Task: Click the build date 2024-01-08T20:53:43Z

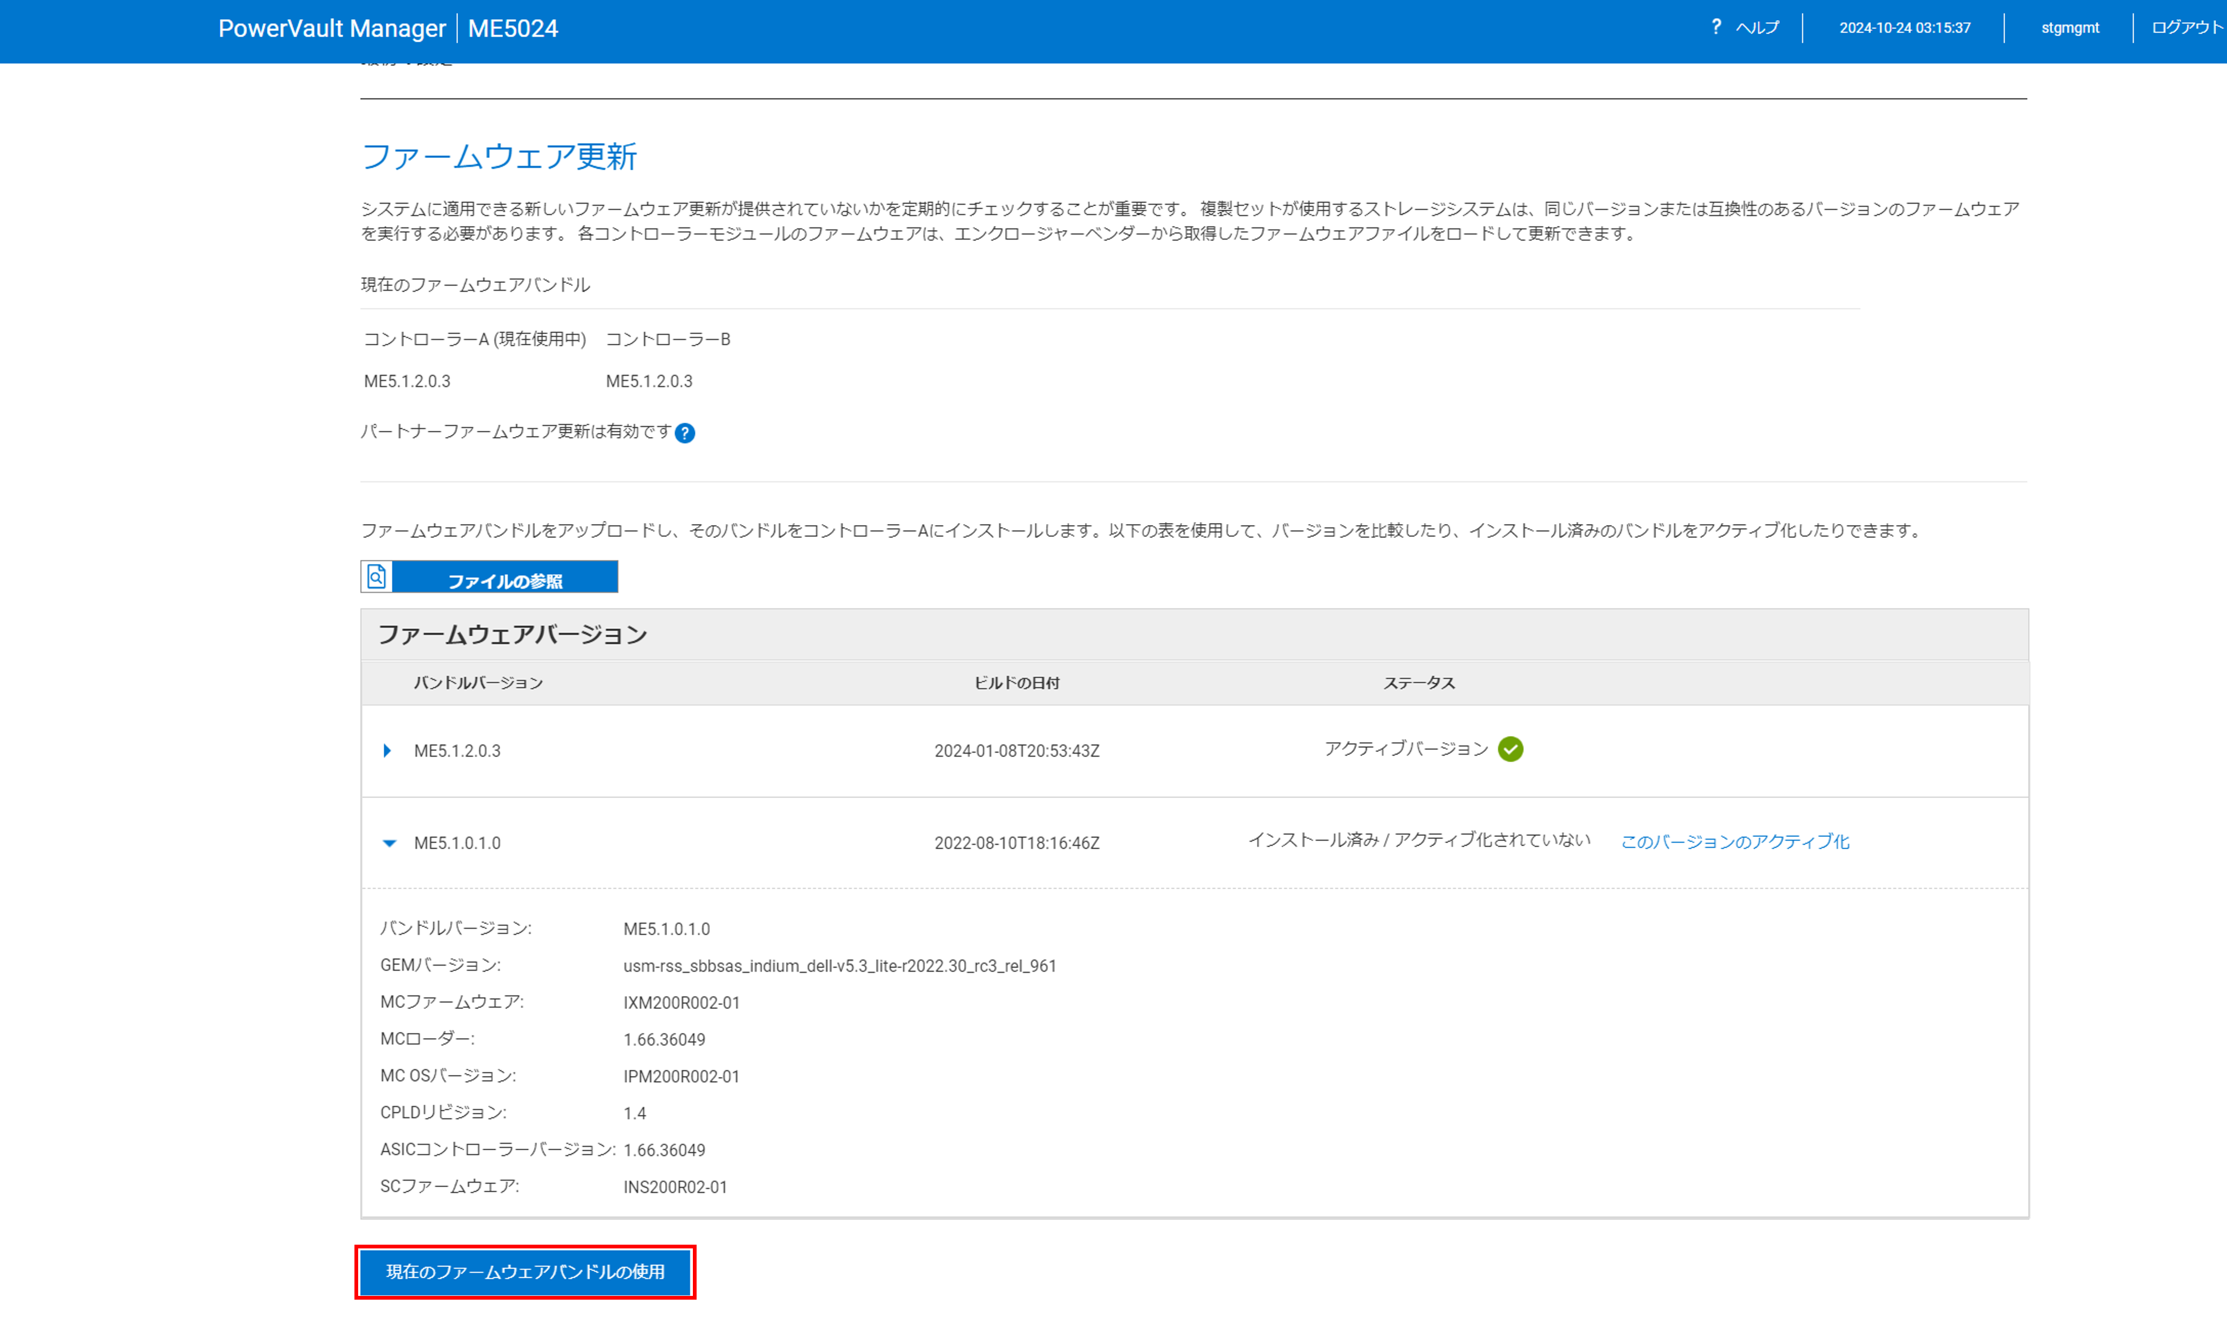Action: pos(1016,750)
